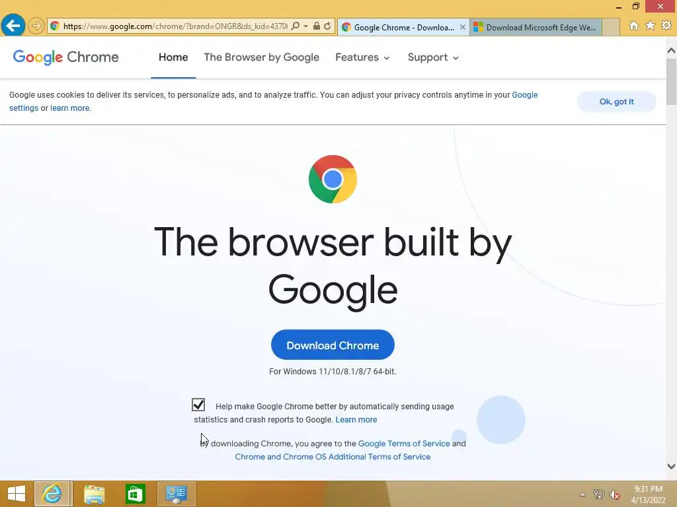Click the address bar URL field
The height and width of the screenshot is (507, 677).
pos(175,26)
